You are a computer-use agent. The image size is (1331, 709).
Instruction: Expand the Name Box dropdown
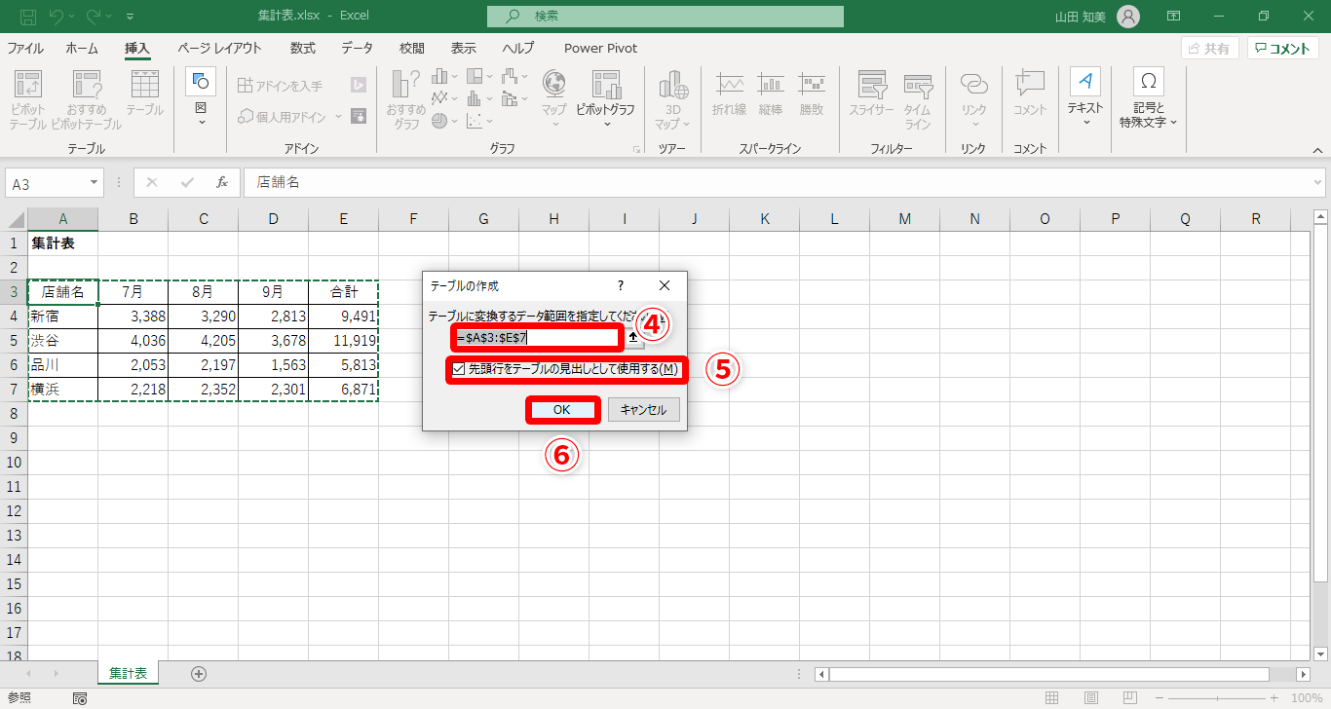pos(95,182)
